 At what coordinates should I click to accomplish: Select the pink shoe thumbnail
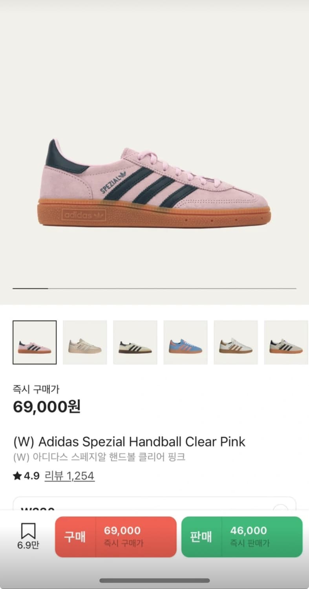[x=35, y=342]
